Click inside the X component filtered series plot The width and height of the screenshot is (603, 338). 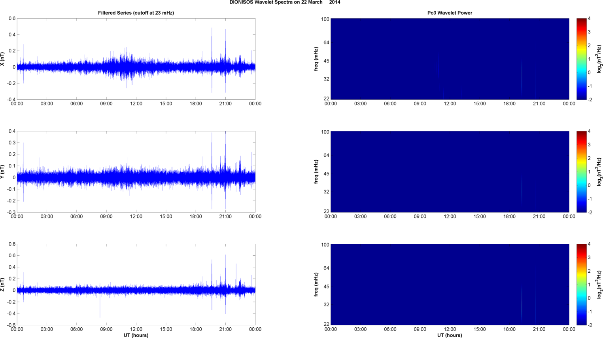tap(136, 59)
